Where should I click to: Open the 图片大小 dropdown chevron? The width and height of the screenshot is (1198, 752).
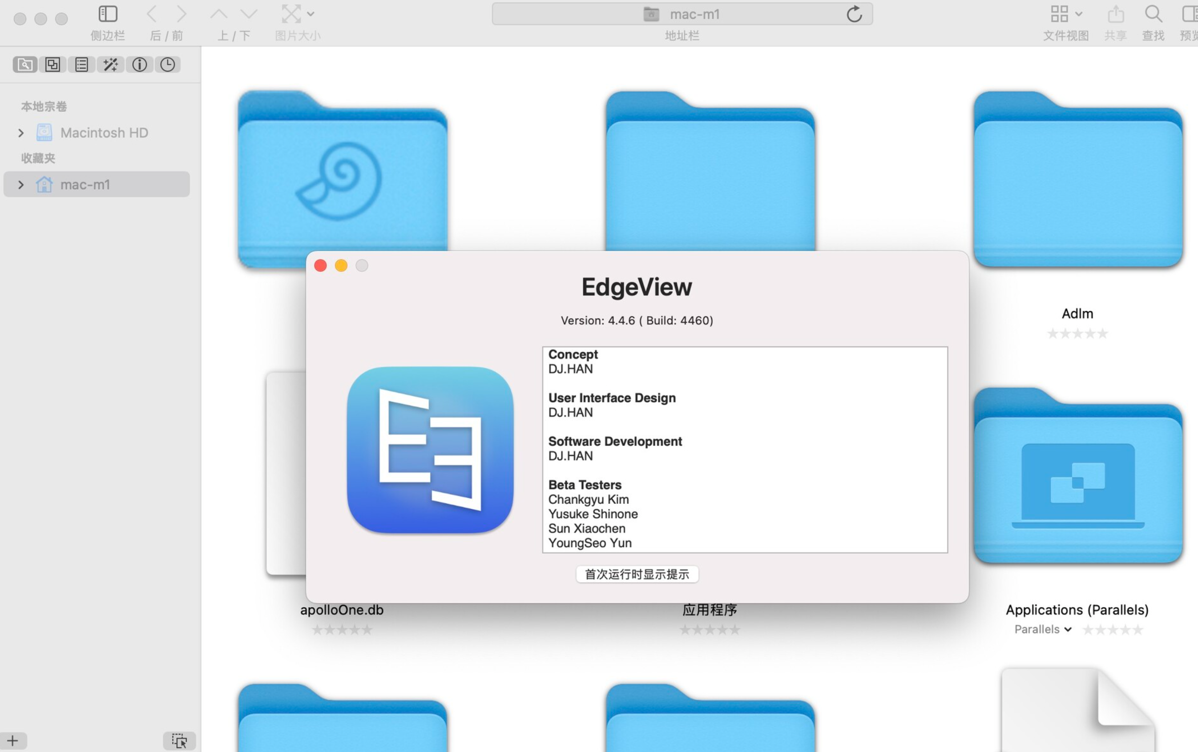pos(311,14)
